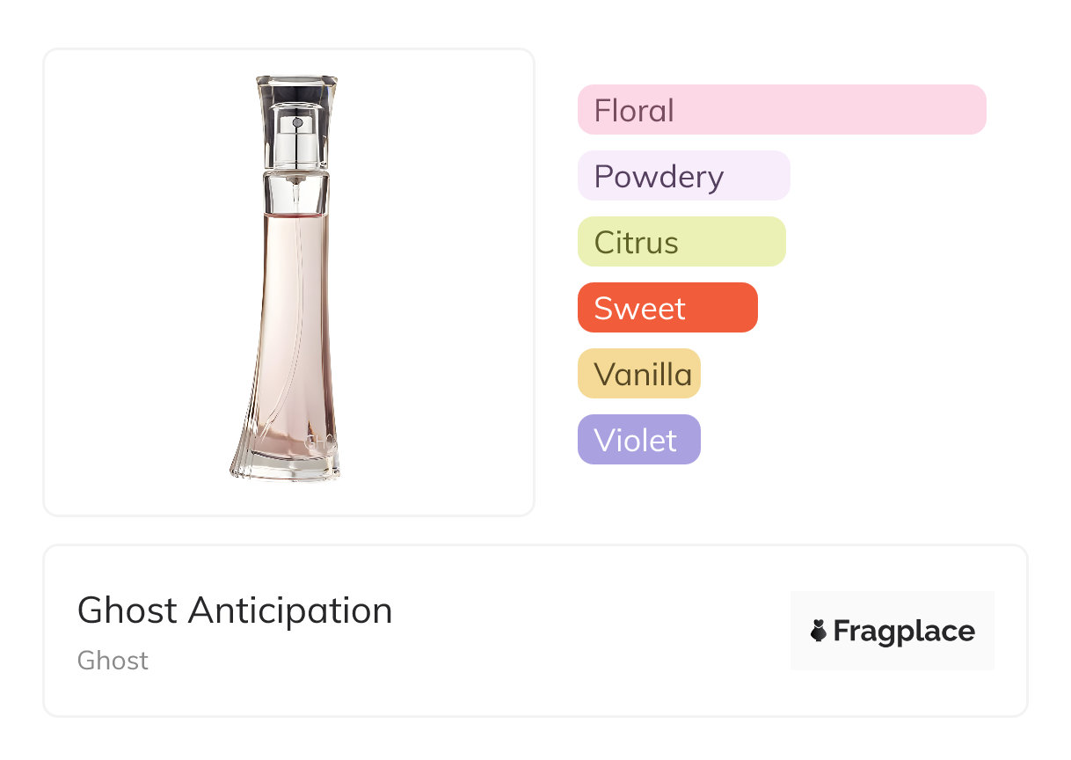Open the Ghost Anticipation perfume title
Viewport: 1071px width, 760px height.
point(235,610)
